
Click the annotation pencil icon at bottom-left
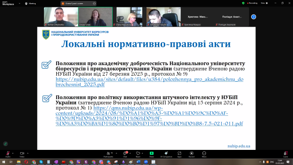[5, 143]
